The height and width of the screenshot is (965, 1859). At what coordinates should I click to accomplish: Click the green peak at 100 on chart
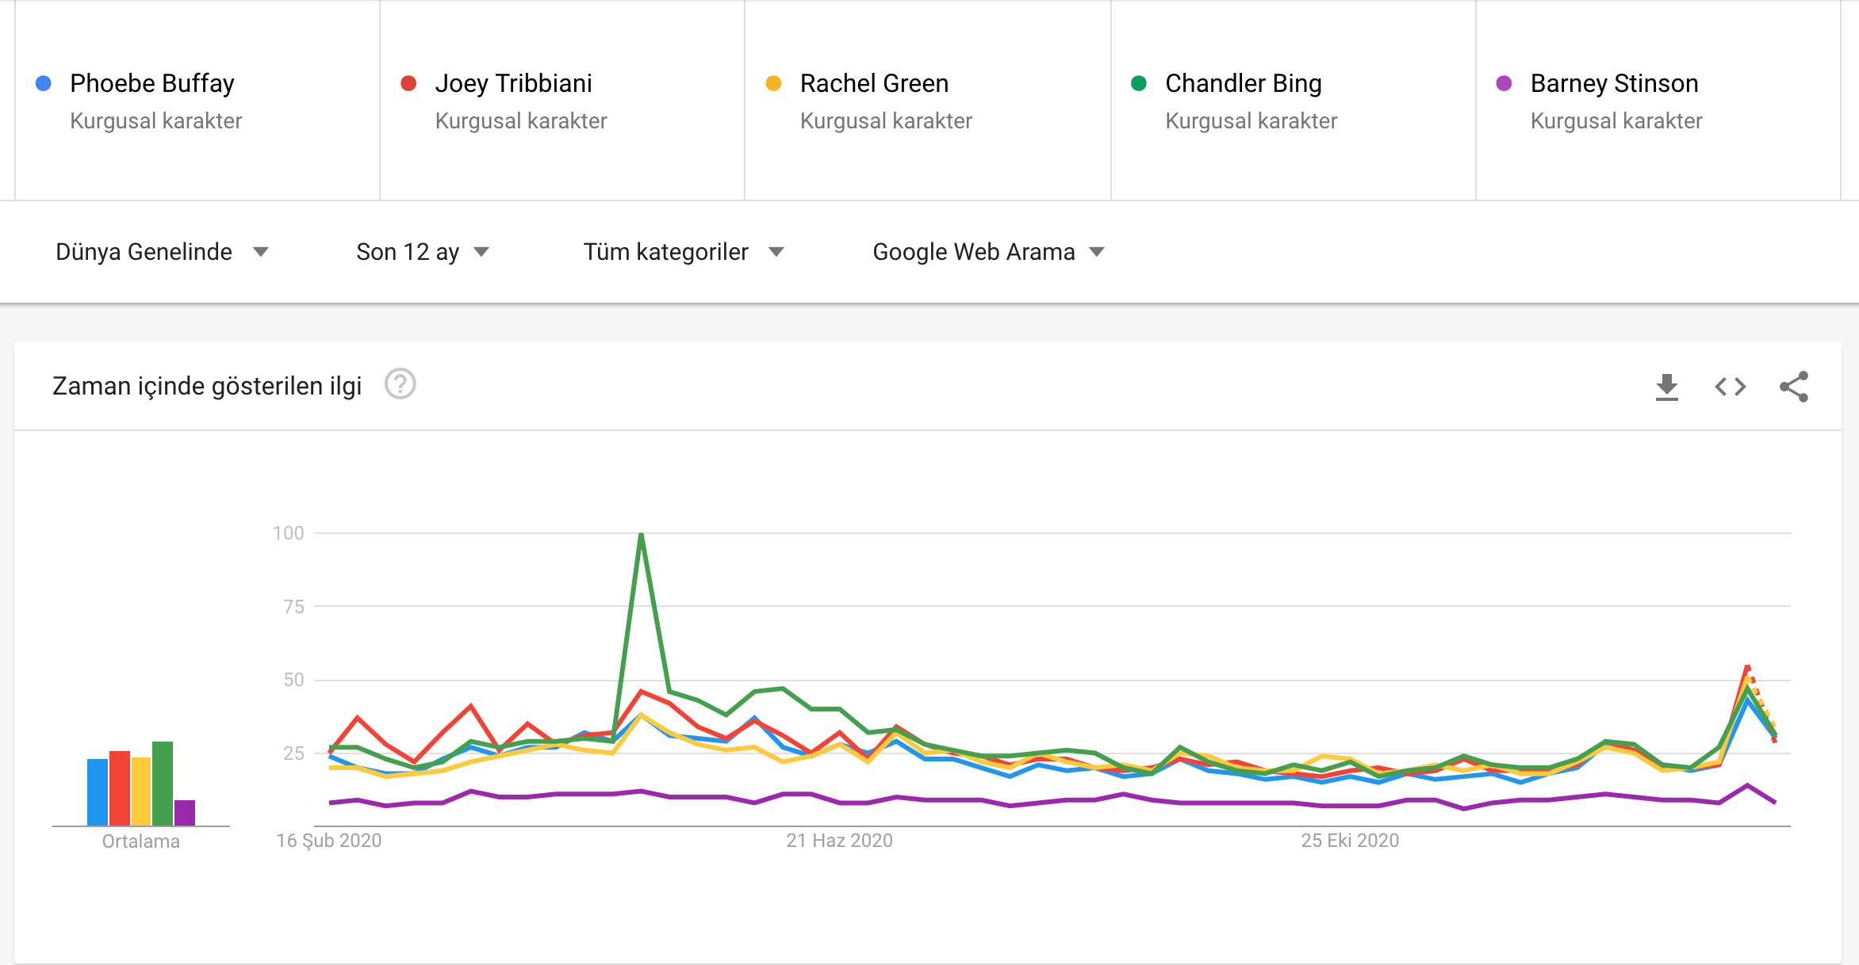pos(641,535)
